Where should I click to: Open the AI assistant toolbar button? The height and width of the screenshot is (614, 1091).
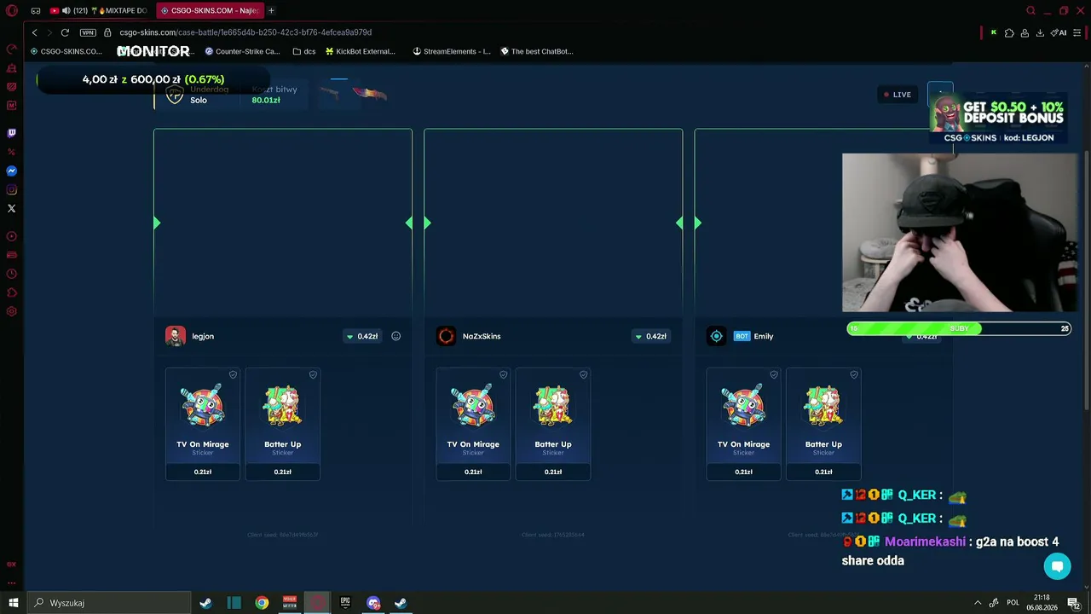tap(1059, 32)
